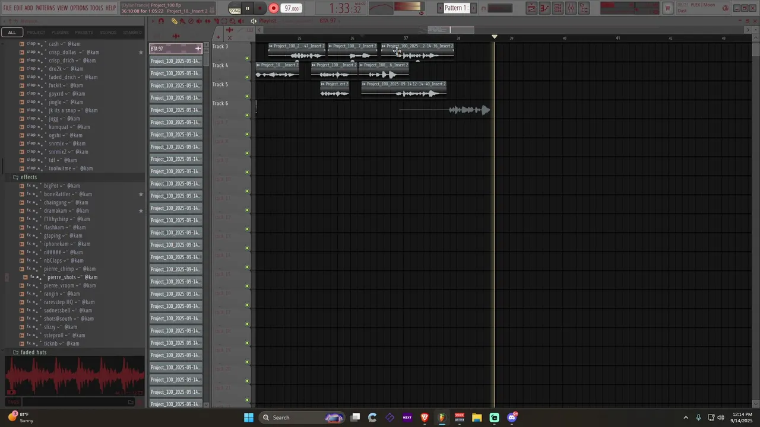Click the star next to dramakam sample
This screenshot has height=427, width=760.
141,211
